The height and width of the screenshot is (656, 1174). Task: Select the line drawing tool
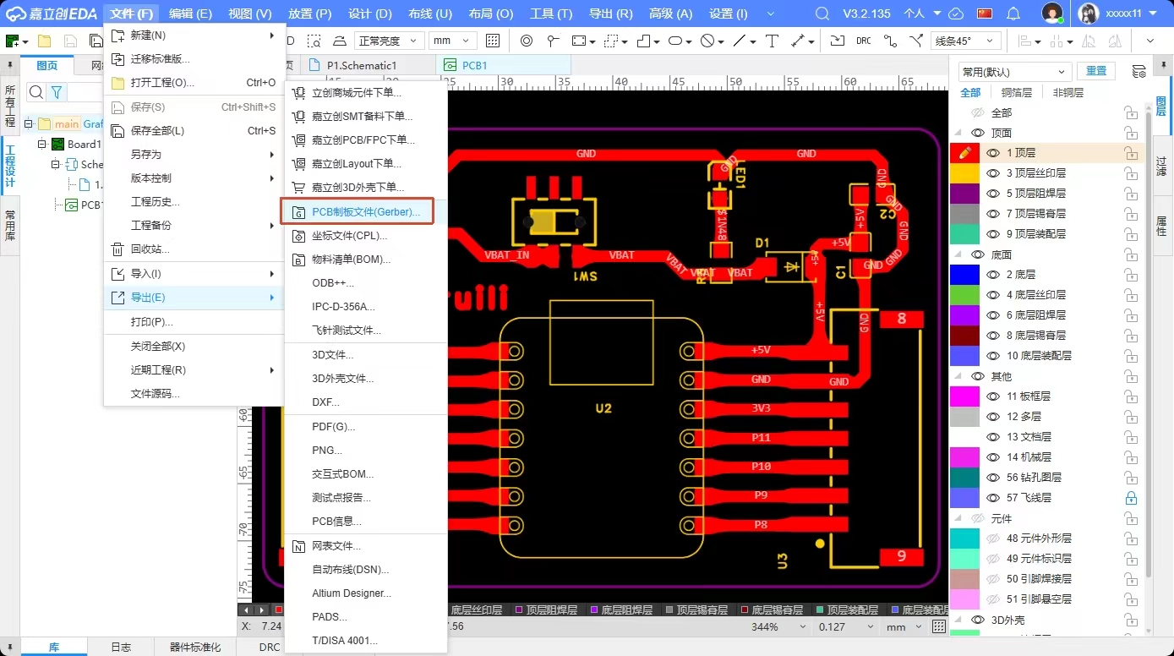click(x=740, y=41)
